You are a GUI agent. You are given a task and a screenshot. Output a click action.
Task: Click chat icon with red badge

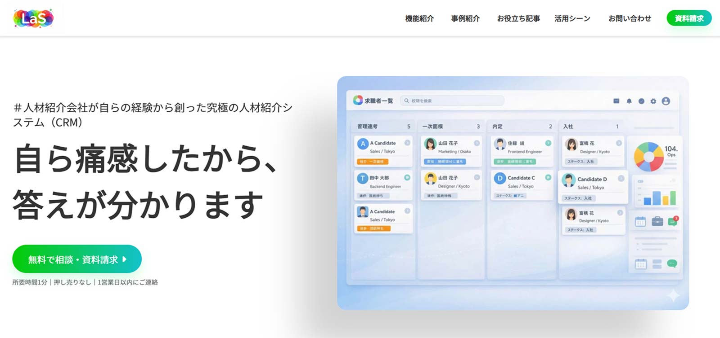(673, 221)
